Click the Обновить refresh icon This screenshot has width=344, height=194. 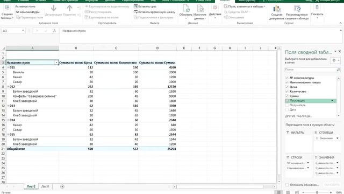click(x=186, y=9)
